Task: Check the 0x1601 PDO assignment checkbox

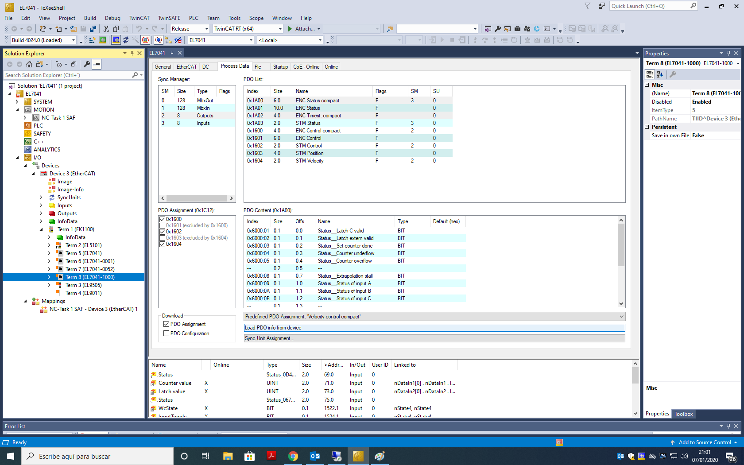Action: coord(162,225)
